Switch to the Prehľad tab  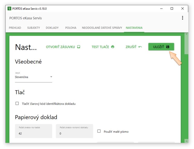15,28
